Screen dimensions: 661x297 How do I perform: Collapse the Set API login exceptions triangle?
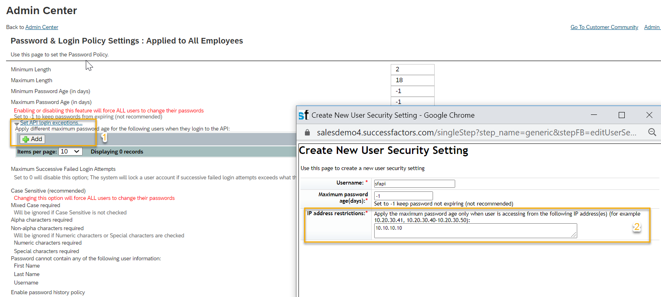point(17,124)
